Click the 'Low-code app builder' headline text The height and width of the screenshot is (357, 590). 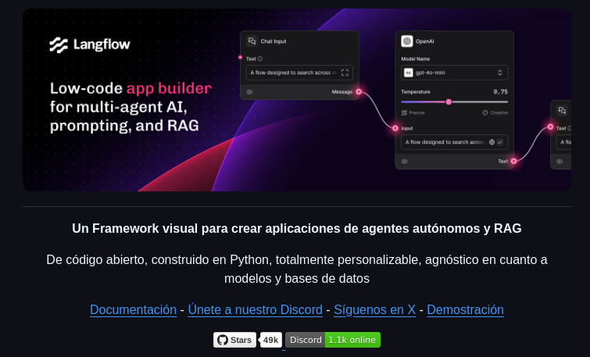tap(131, 88)
